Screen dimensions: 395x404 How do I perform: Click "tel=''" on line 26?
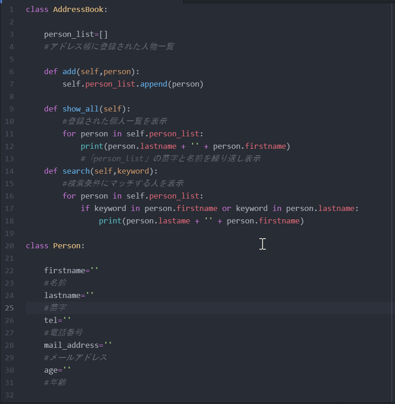pos(57,320)
